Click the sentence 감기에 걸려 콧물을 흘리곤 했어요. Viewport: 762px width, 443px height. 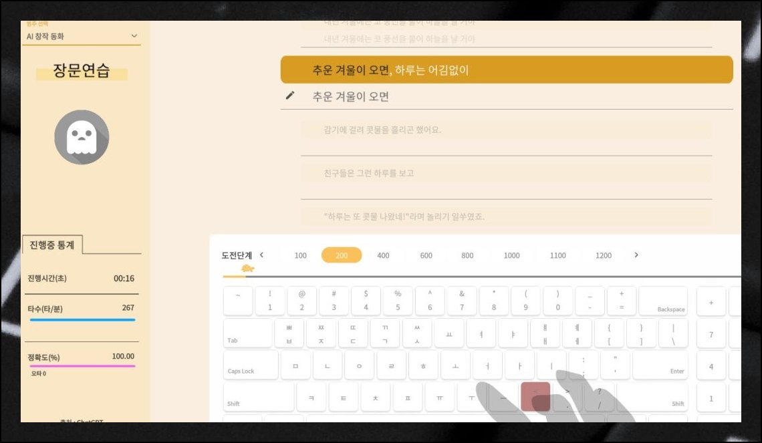[x=382, y=130]
